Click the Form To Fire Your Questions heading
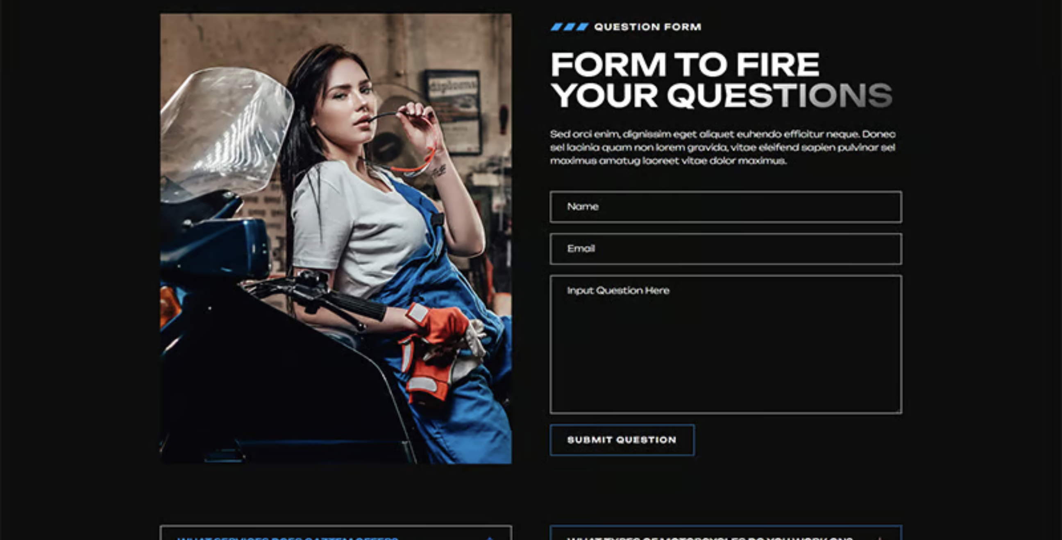 722,80
